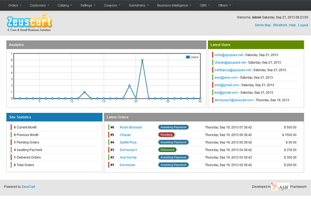311x218 pixels.
Task: Open the Business Intelligence menu
Action: tap(174, 5)
